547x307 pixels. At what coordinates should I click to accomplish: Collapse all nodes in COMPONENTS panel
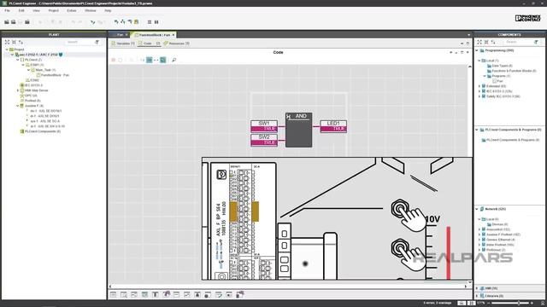486,42
